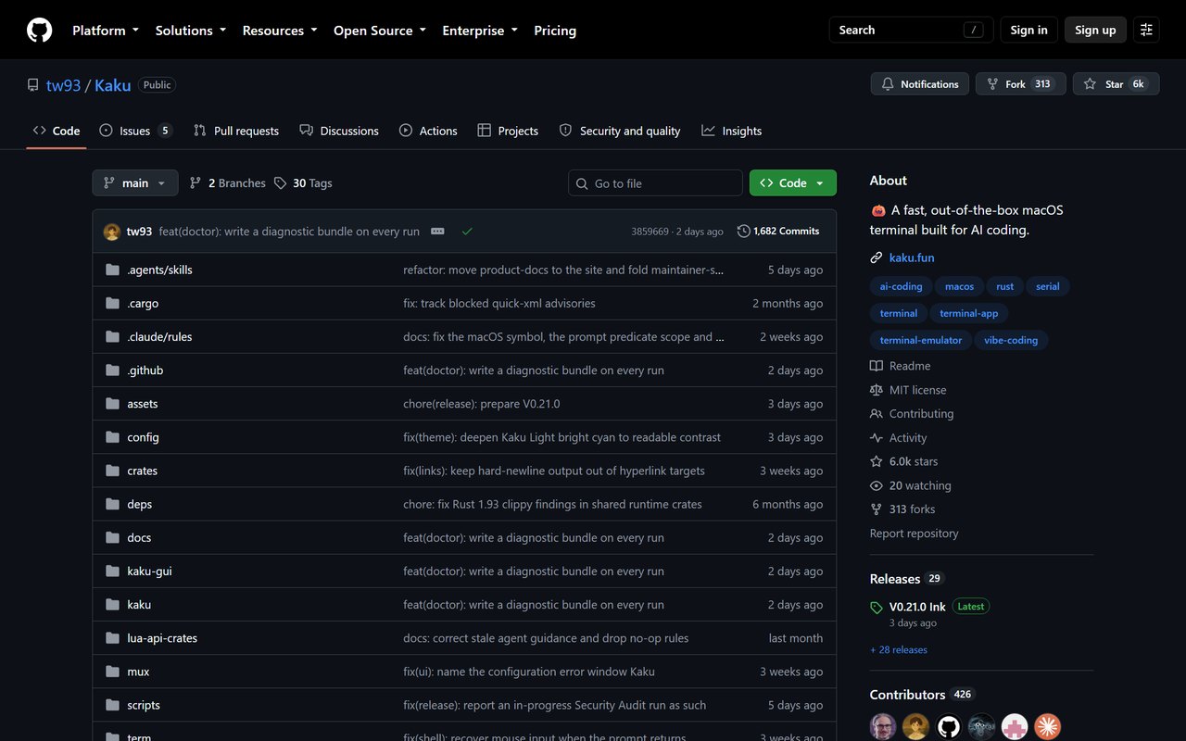Expand the Resources menu
The image size is (1186, 741).
(280, 30)
